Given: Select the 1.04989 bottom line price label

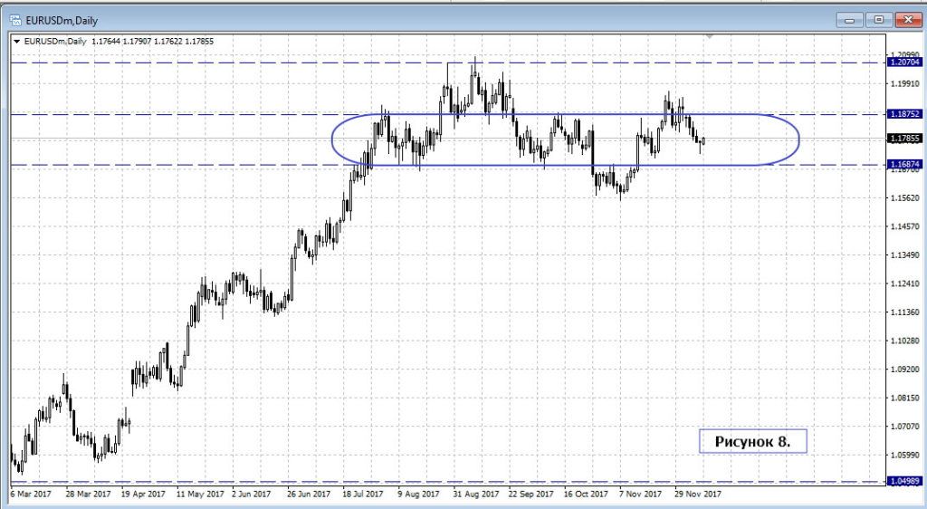Looking at the screenshot, I should coord(905,481).
